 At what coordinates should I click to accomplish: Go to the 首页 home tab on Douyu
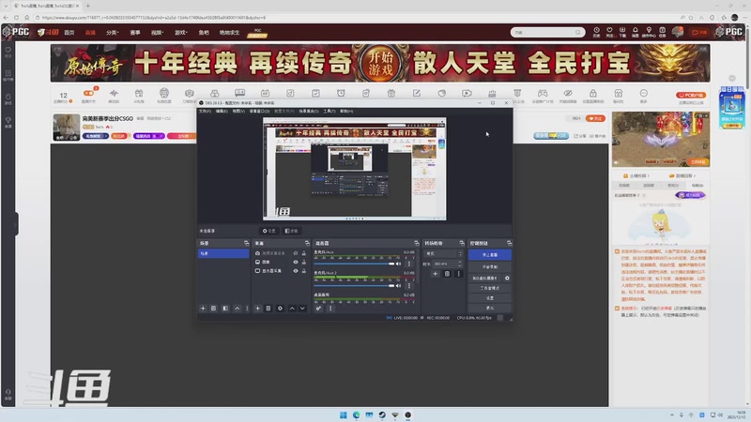69,33
